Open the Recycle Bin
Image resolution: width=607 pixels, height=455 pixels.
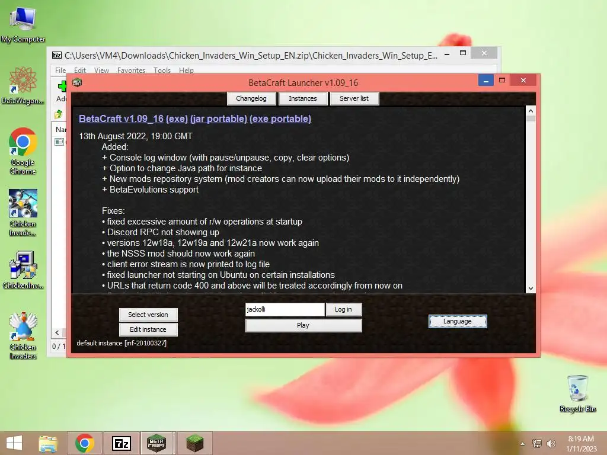pyautogui.click(x=577, y=393)
